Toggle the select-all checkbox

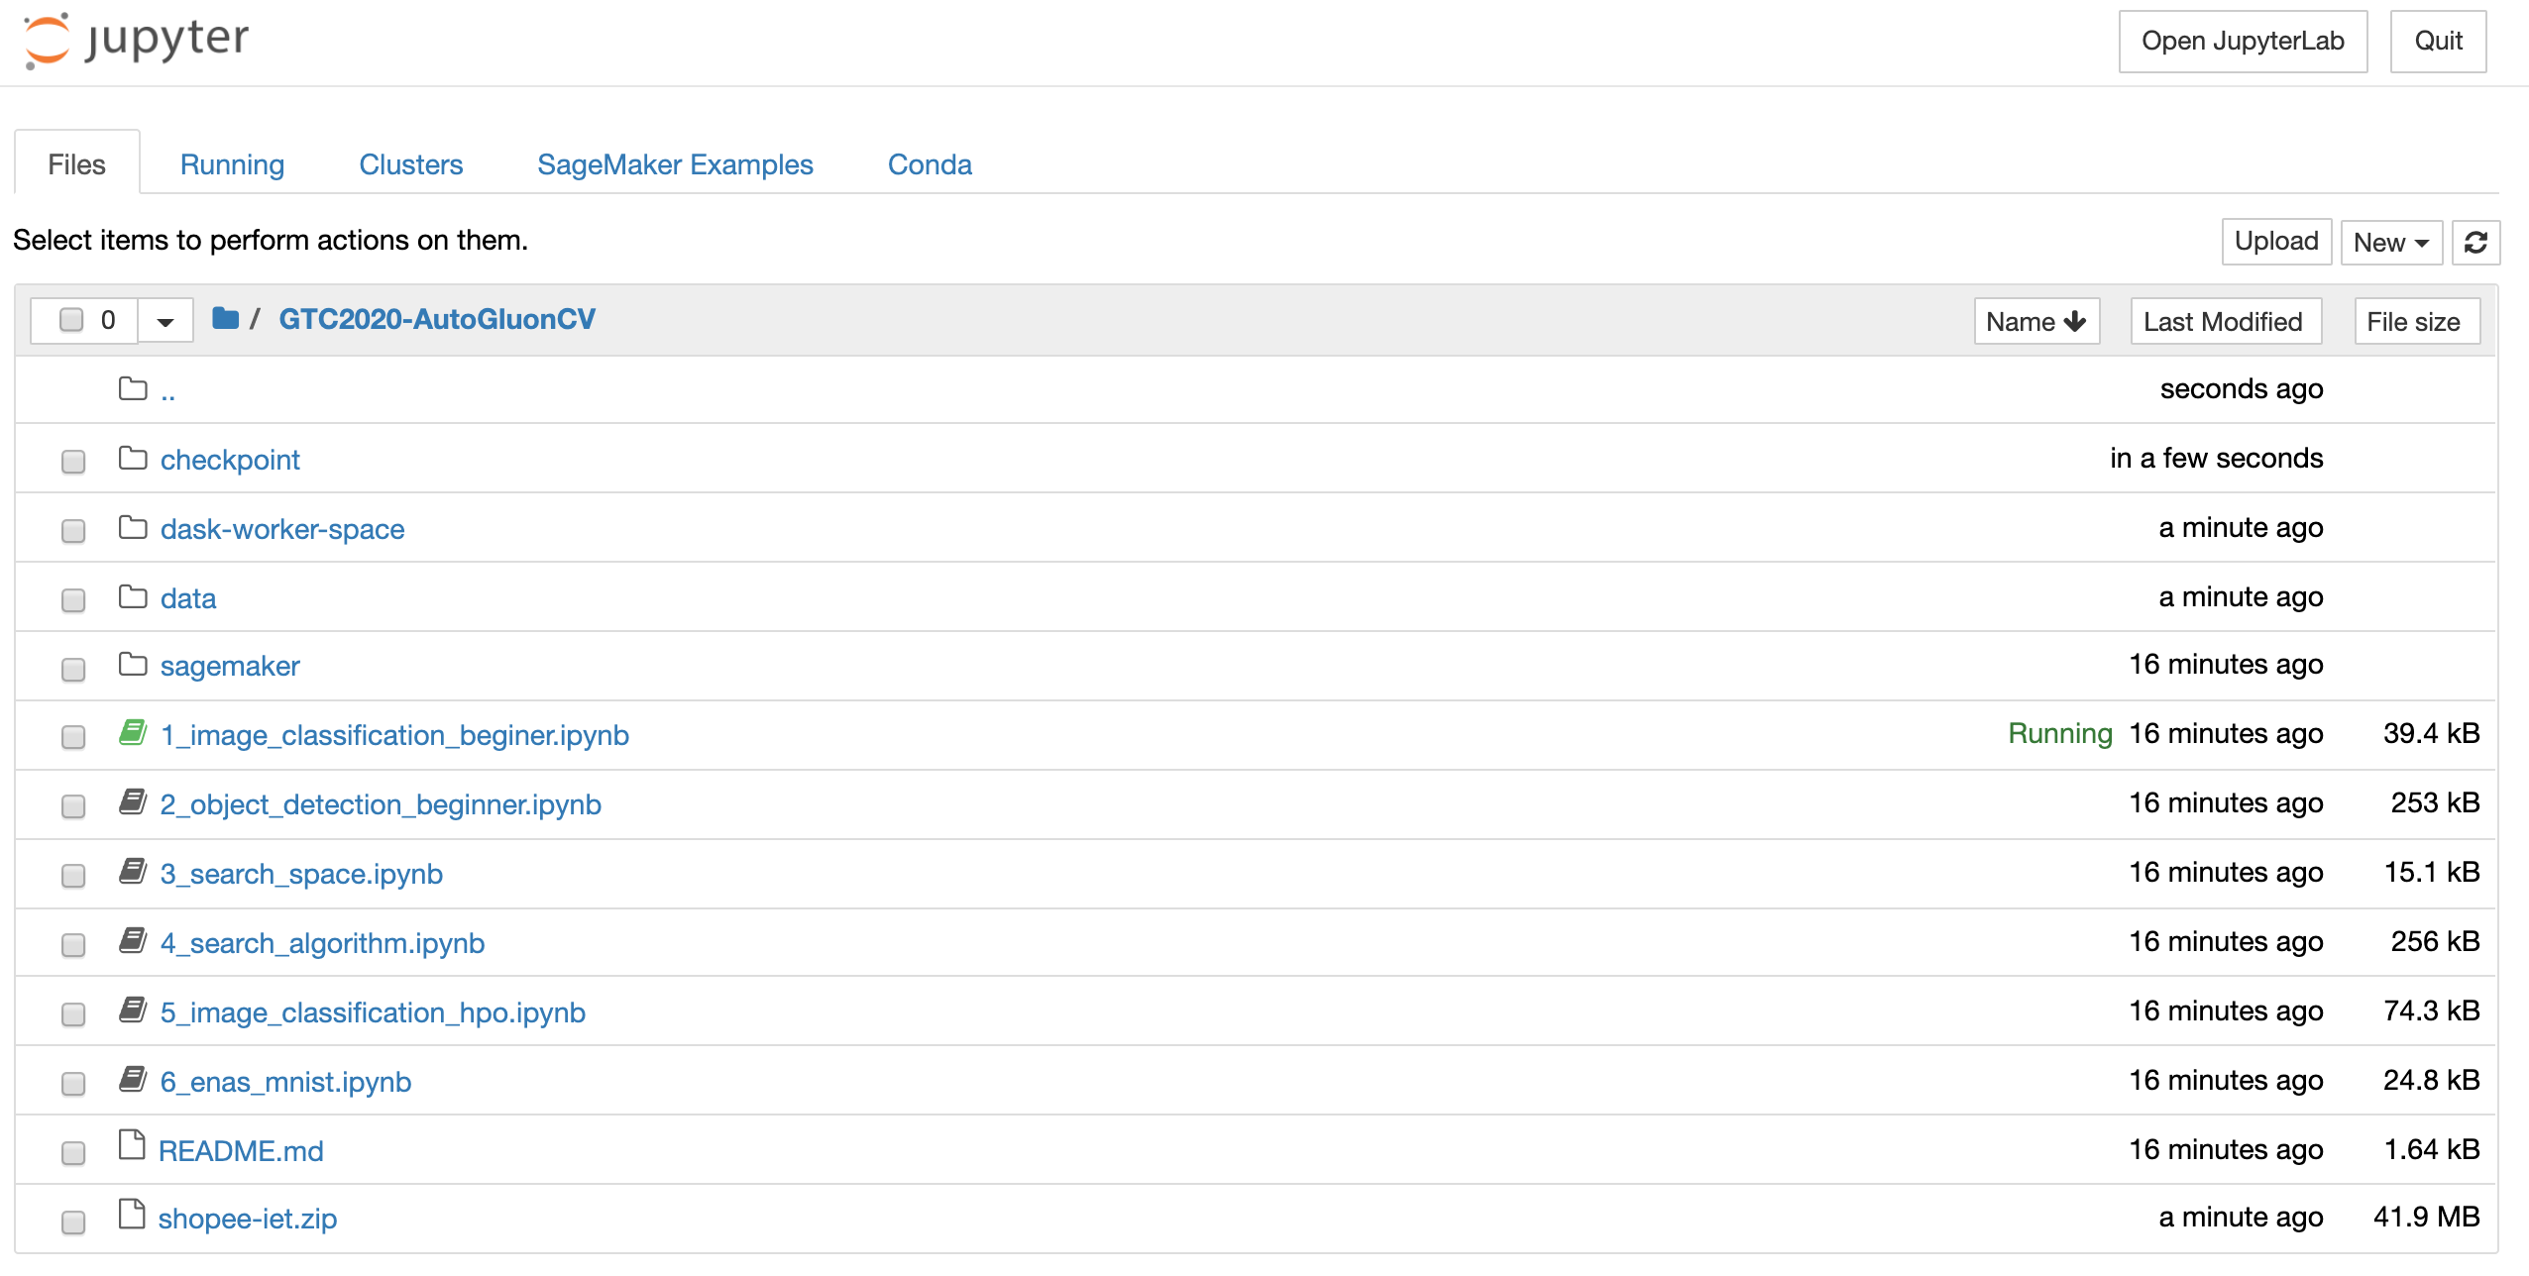click(71, 320)
